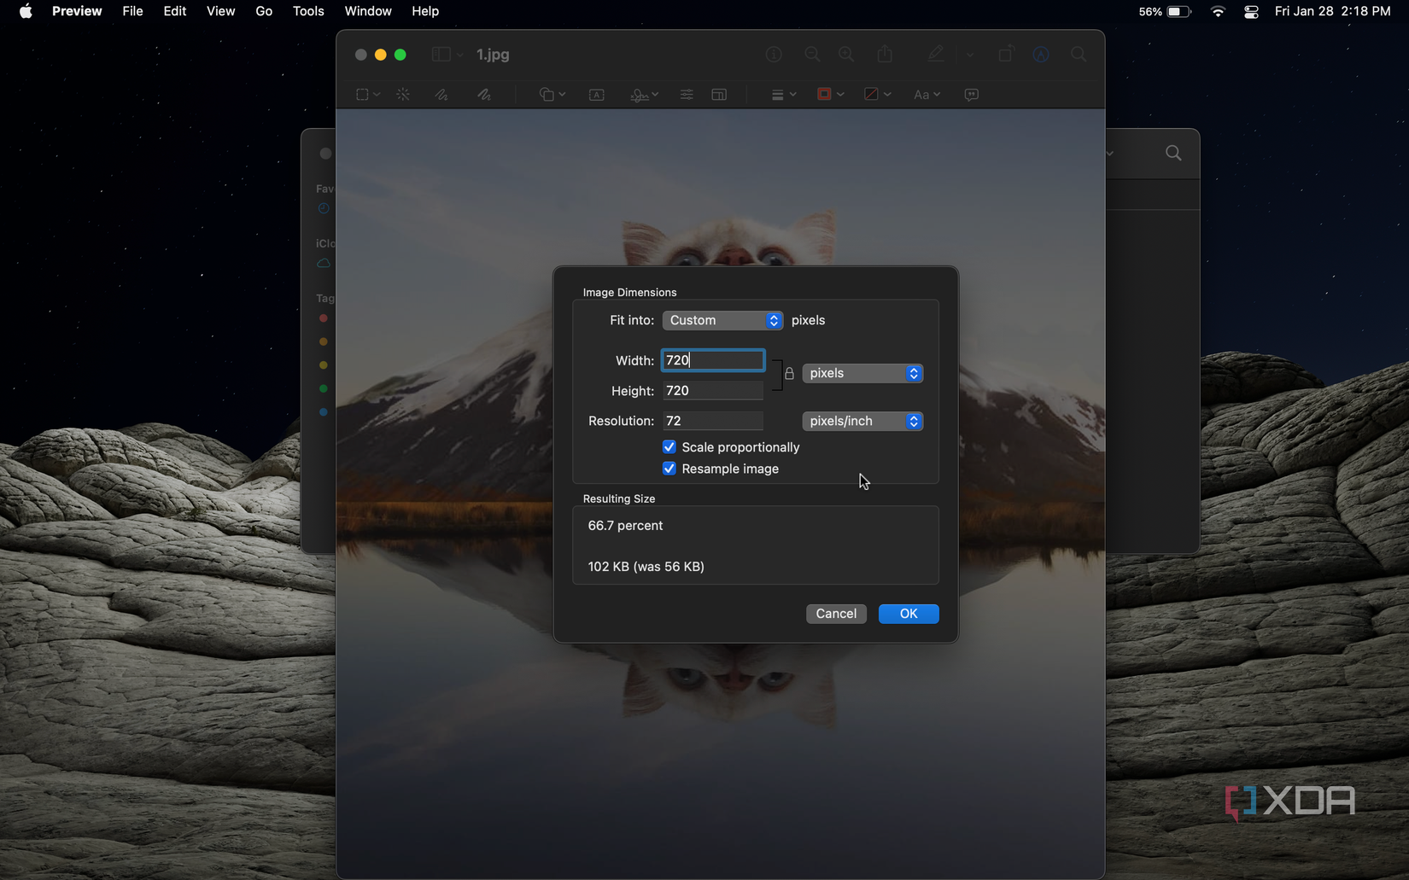Open the Edit menu
The width and height of the screenshot is (1409, 880).
pos(174,11)
